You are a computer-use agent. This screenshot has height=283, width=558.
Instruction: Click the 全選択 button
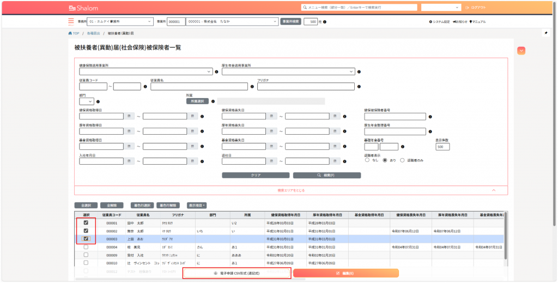[x=86, y=206]
